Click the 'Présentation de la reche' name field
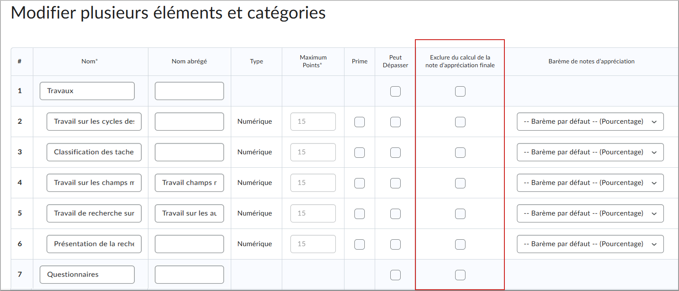Image resolution: width=679 pixels, height=291 pixels. click(94, 244)
